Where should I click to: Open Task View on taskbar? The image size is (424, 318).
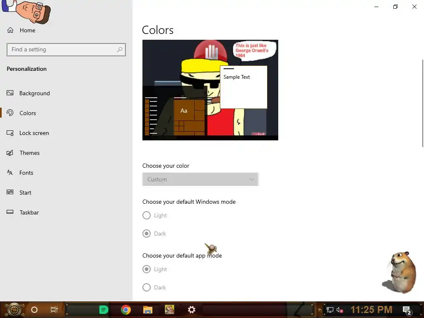coord(54,310)
